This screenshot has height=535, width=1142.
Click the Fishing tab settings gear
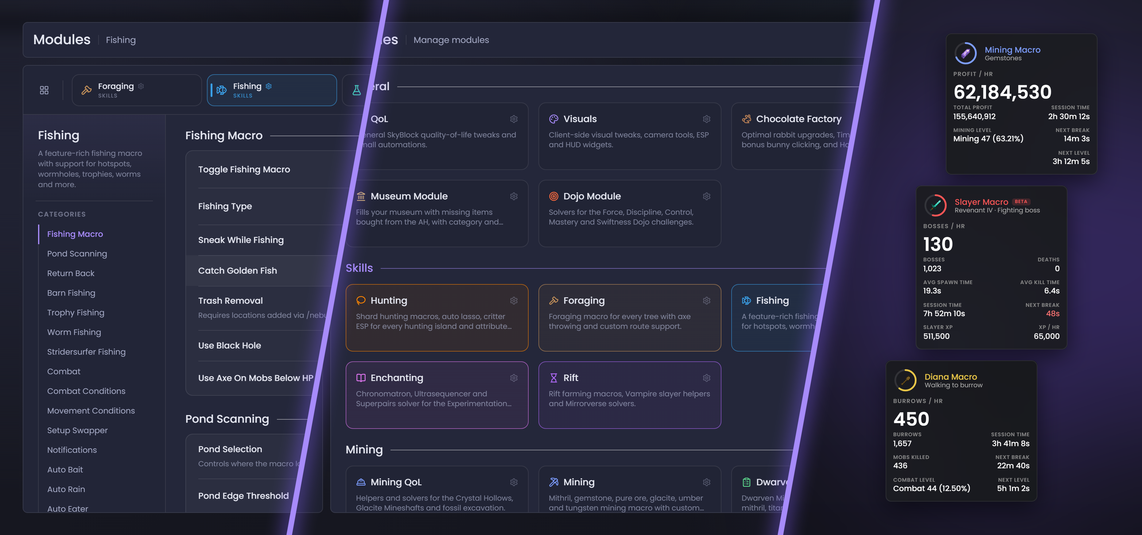(x=269, y=86)
